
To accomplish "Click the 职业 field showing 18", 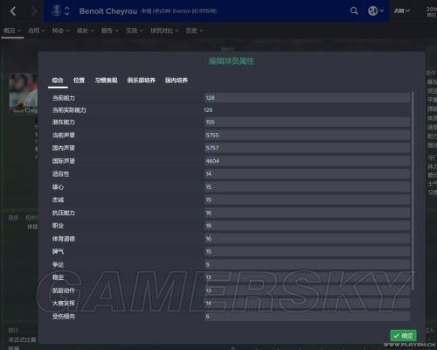I will [307, 226].
